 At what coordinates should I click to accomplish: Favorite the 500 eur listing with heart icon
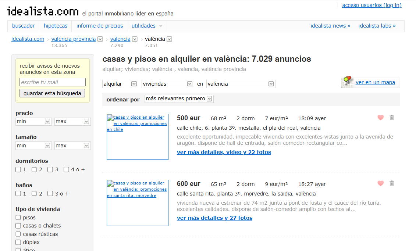click(x=381, y=118)
